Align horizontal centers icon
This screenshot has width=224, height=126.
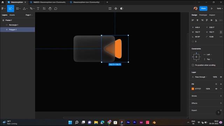coord(197,20)
